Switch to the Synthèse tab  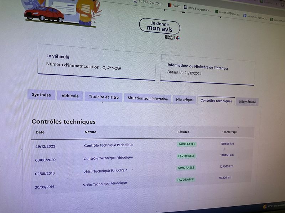41,94
